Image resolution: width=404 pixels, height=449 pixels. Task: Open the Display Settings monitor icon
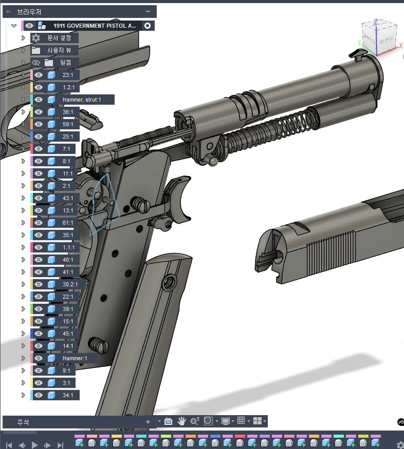tap(226, 421)
